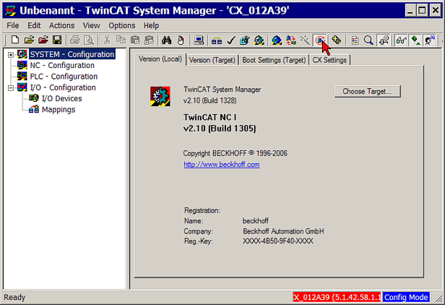This screenshot has width=445, height=305.
Task: Switch to the Version (Local) tab
Action: [x=160, y=59]
